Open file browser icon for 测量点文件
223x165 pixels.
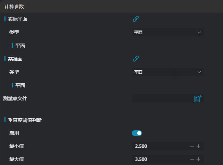[198, 99]
